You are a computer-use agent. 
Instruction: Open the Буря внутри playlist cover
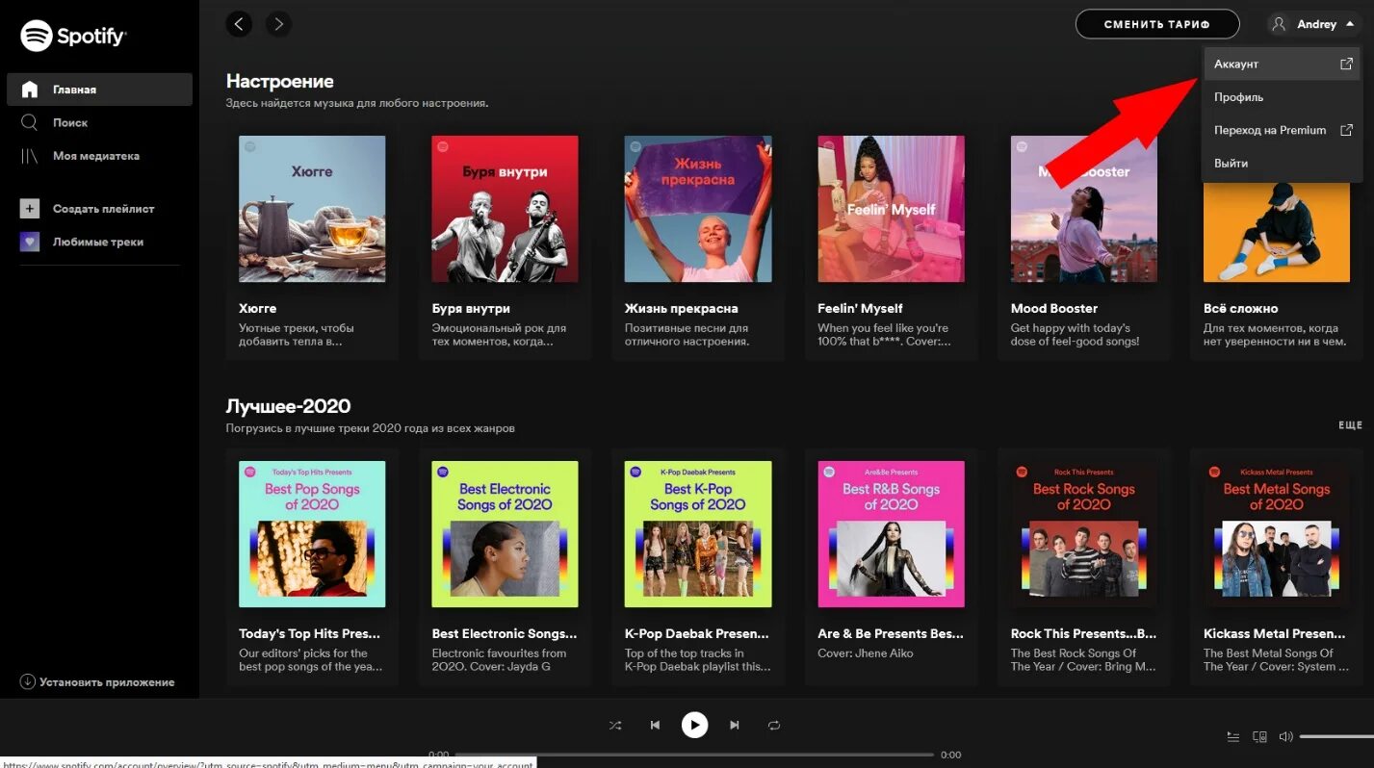(x=505, y=209)
